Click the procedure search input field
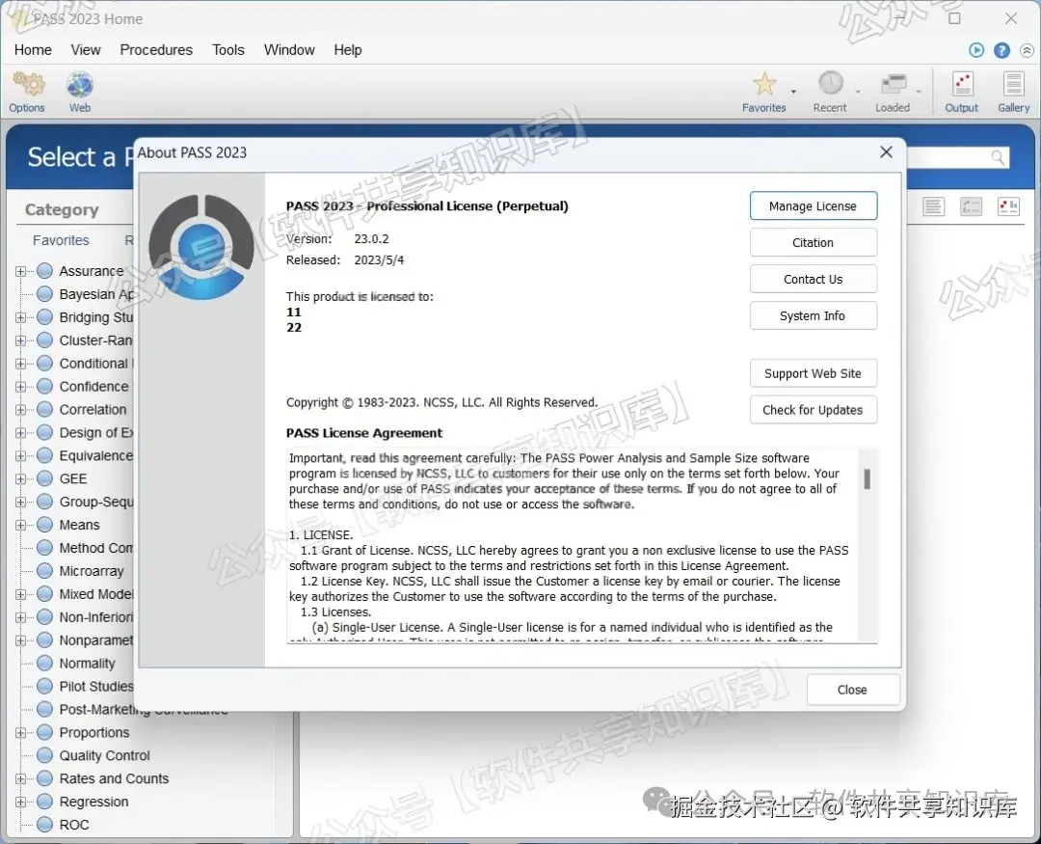The width and height of the screenshot is (1041, 844). click(x=949, y=157)
